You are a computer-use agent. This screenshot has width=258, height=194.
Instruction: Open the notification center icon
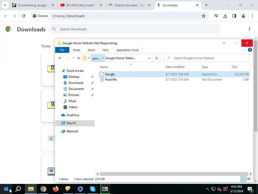[250, 189]
